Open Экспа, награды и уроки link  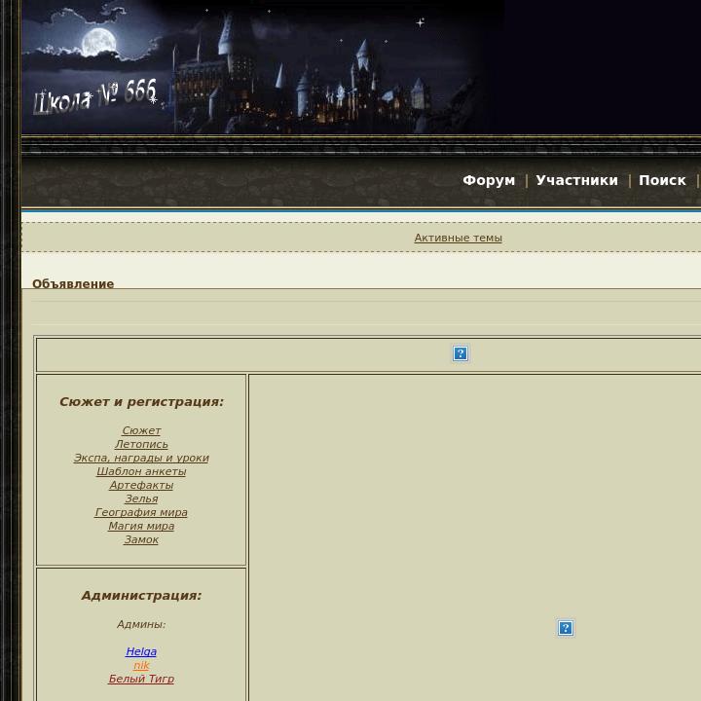(x=141, y=458)
